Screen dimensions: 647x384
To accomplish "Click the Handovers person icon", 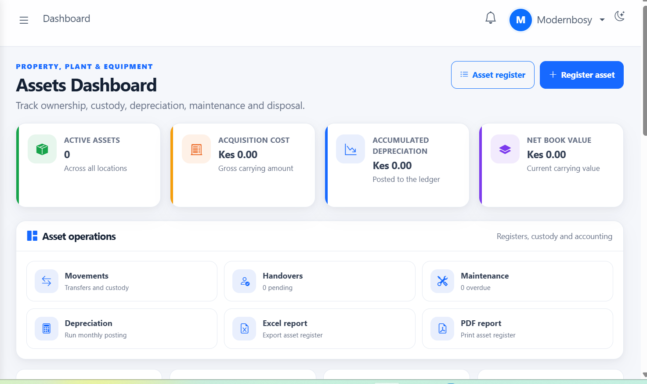I will [245, 281].
